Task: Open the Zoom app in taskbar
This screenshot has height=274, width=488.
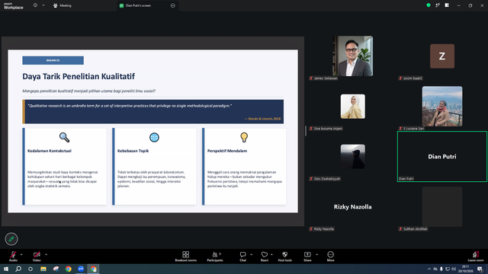Action: coord(81,269)
